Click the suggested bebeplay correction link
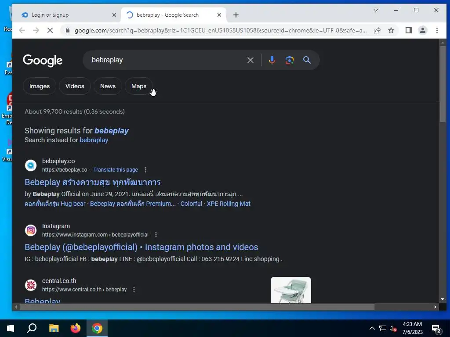The width and height of the screenshot is (450, 337). [112, 131]
